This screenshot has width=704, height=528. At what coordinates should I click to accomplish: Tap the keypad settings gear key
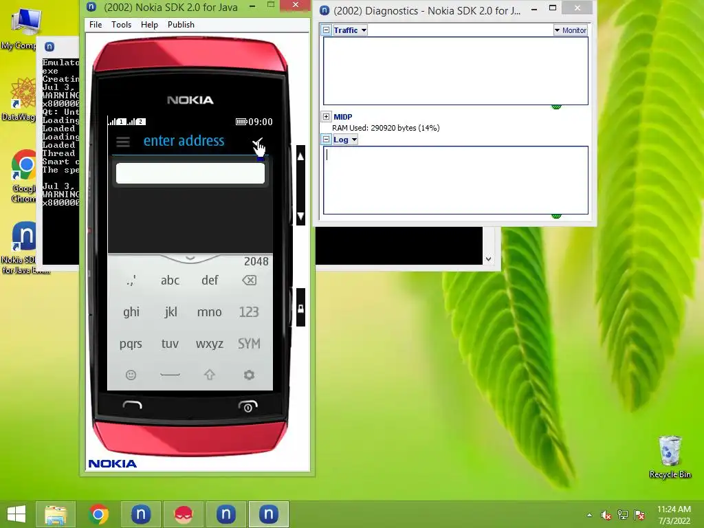pos(249,375)
